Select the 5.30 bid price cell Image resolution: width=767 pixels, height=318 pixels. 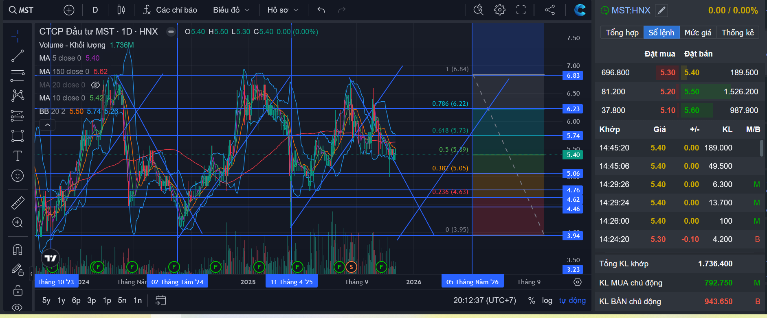pyautogui.click(x=668, y=72)
